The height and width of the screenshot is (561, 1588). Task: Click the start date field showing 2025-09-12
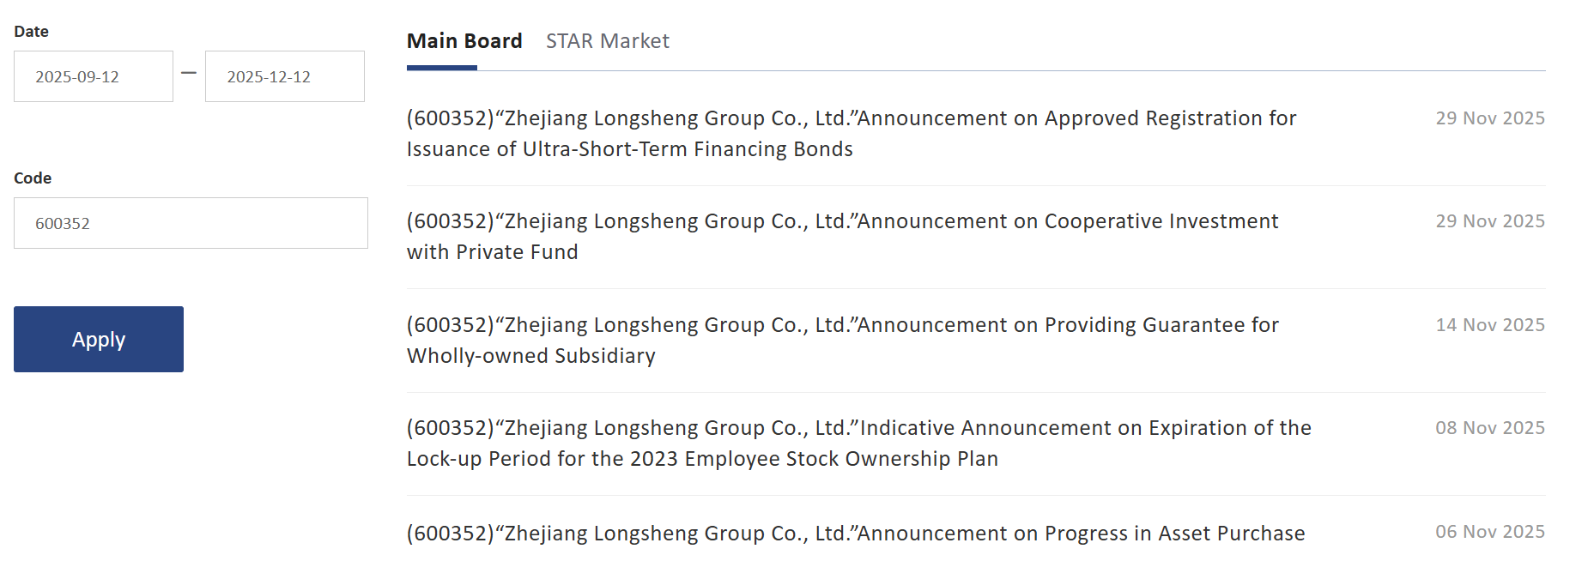tap(93, 76)
